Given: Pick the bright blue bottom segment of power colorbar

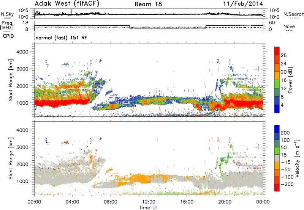Looking at the screenshot, I should (x=277, y=109).
